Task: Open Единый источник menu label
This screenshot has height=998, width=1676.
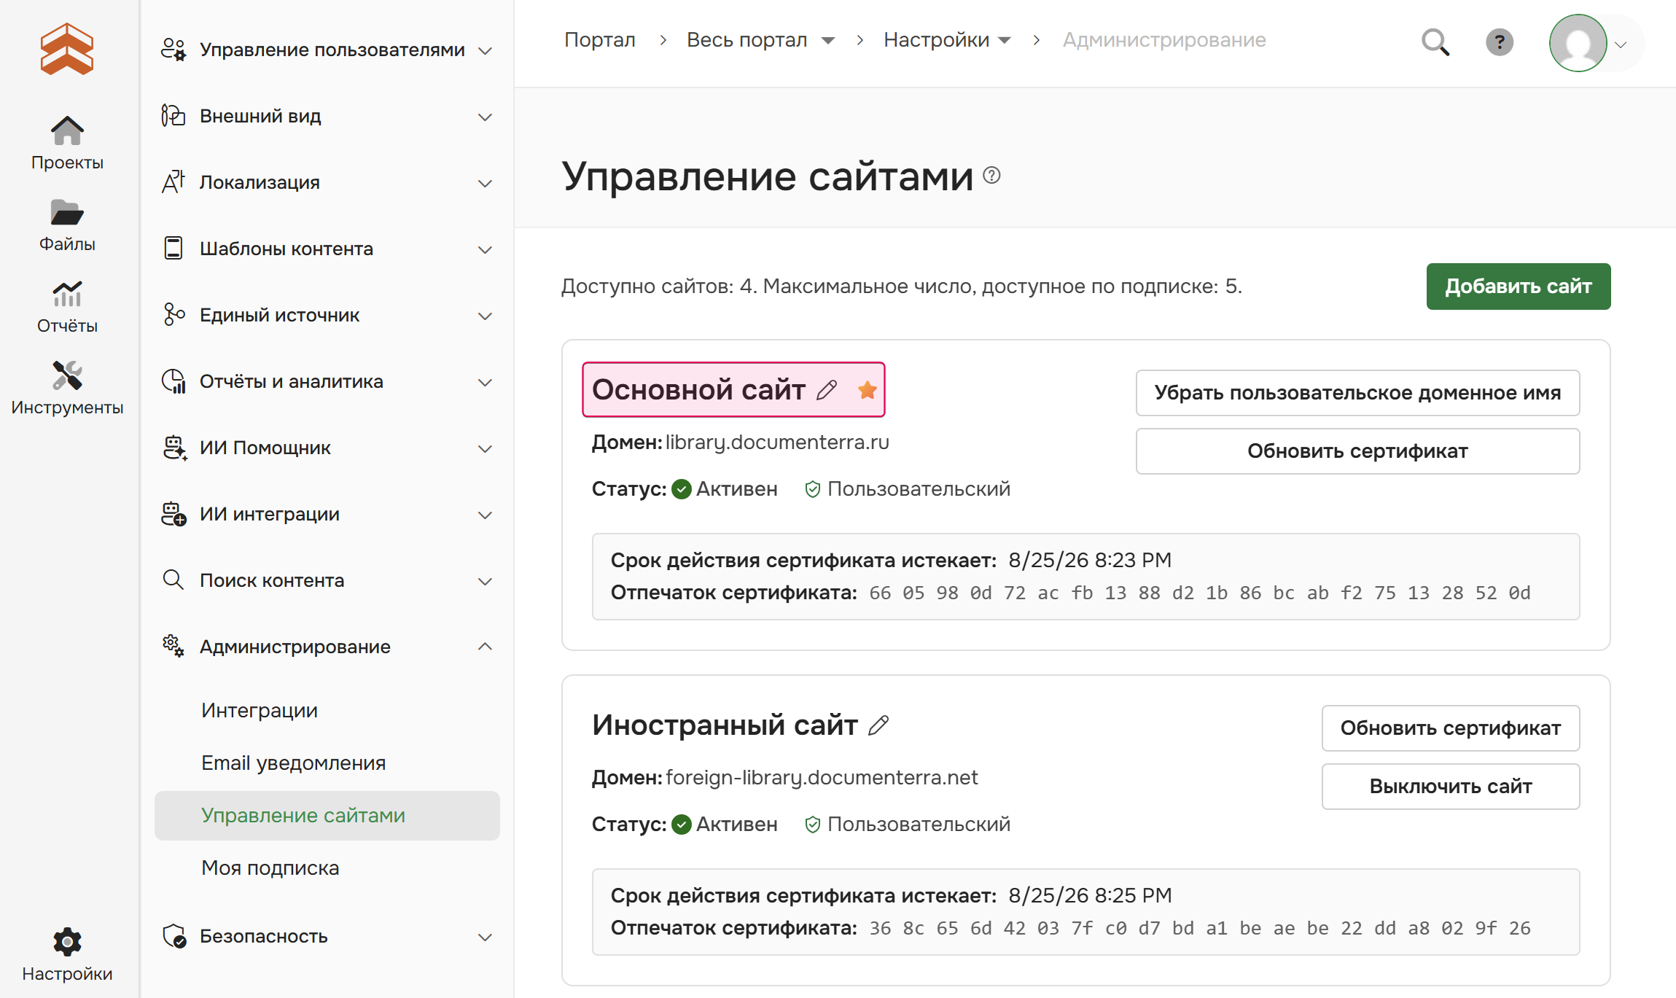Action: 279,315
